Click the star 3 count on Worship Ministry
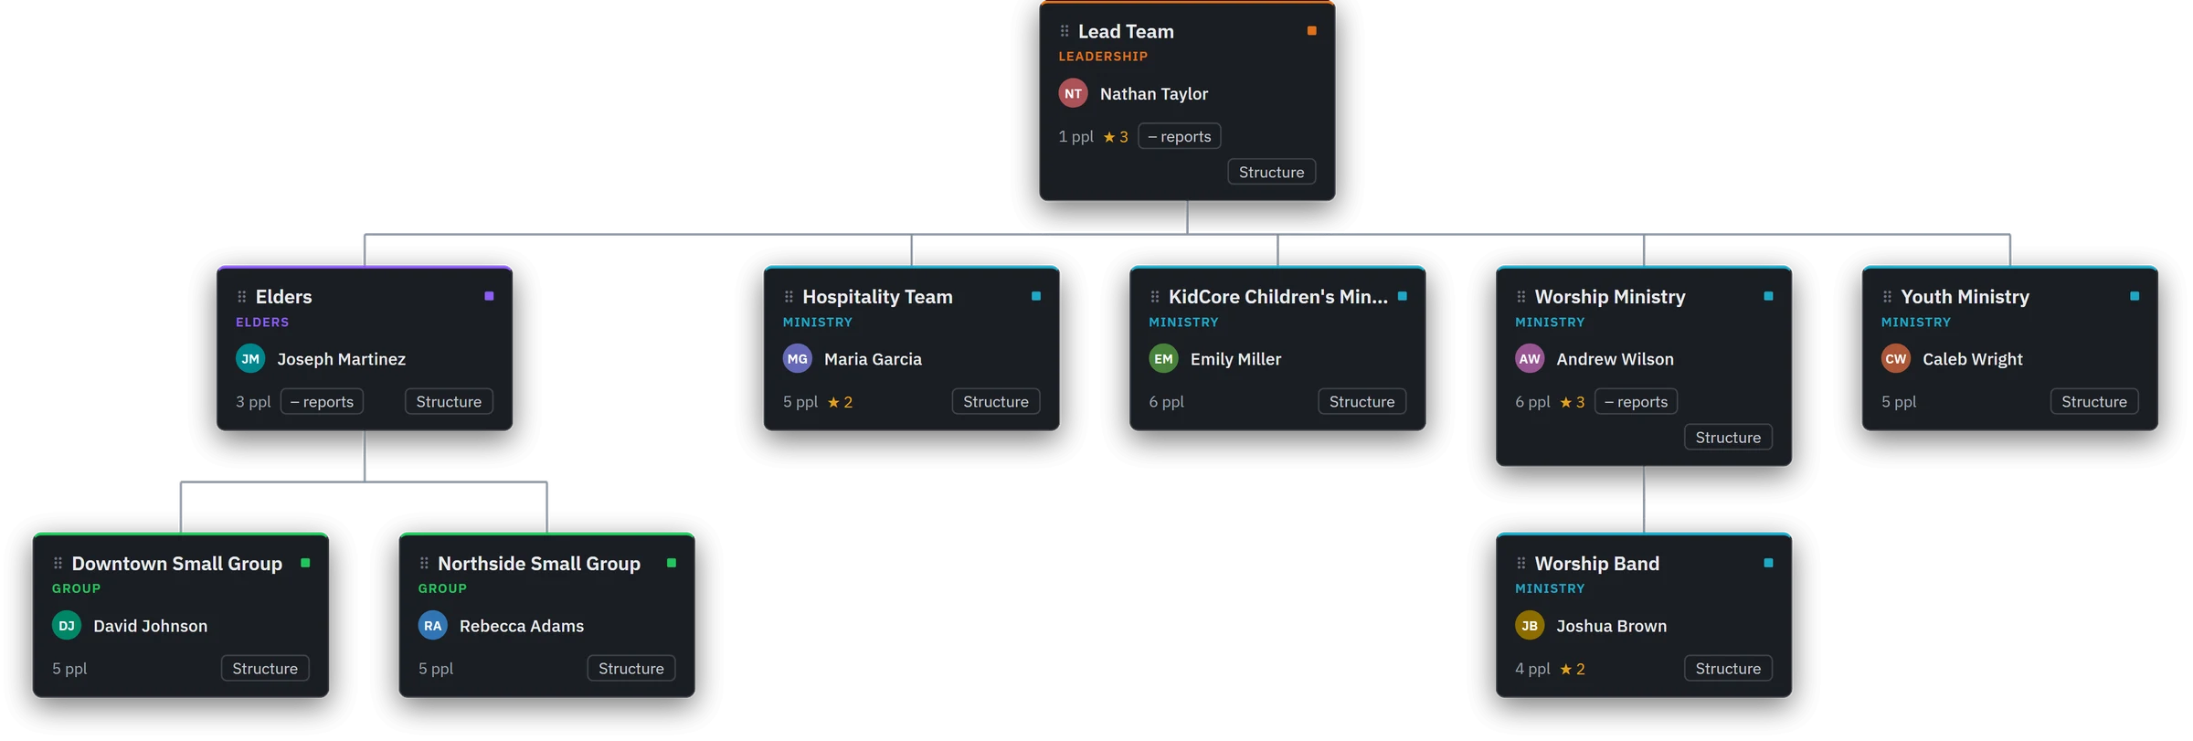Viewport: 2193px width, 741px height. click(x=1572, y=402)
